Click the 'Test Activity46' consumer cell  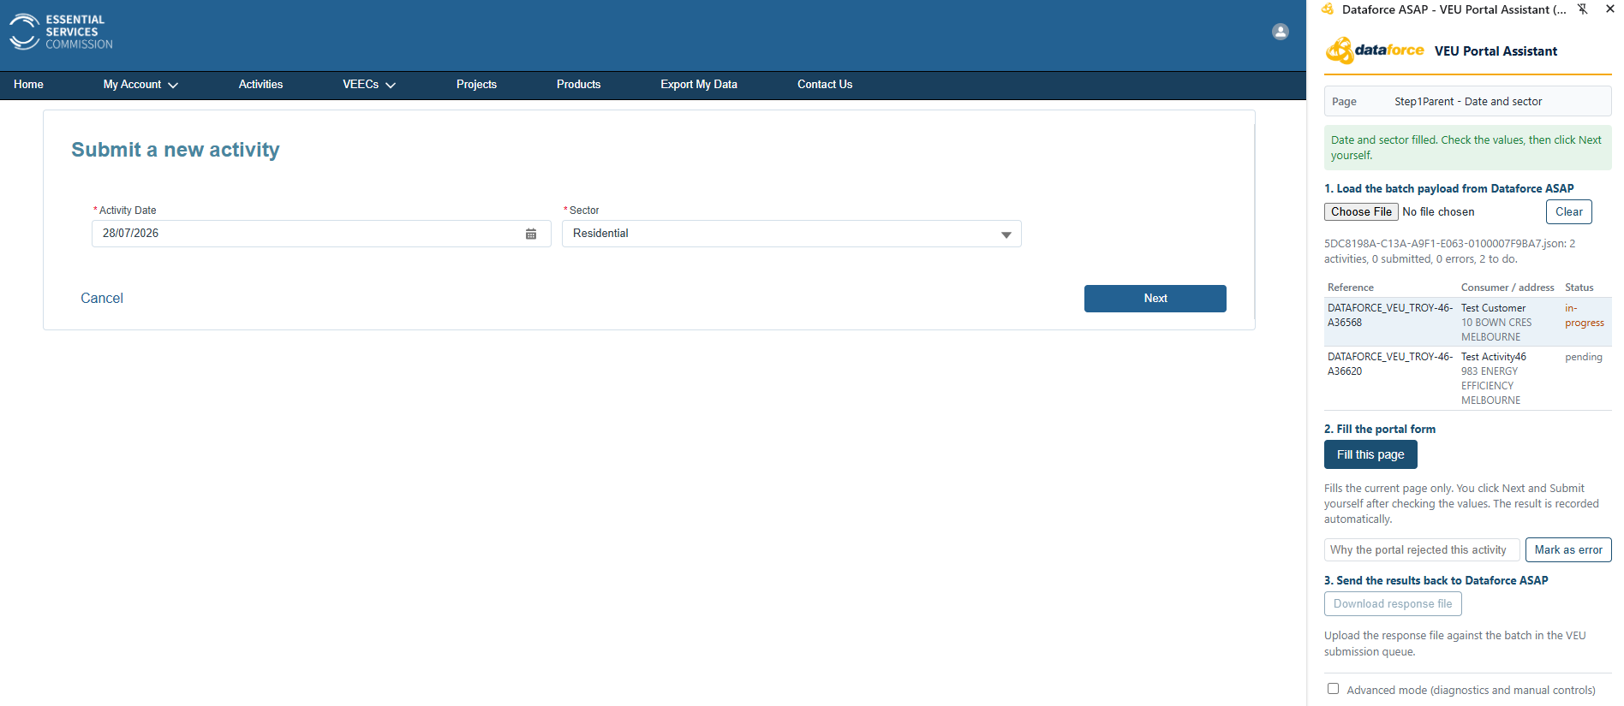[x=1494, y=357]
